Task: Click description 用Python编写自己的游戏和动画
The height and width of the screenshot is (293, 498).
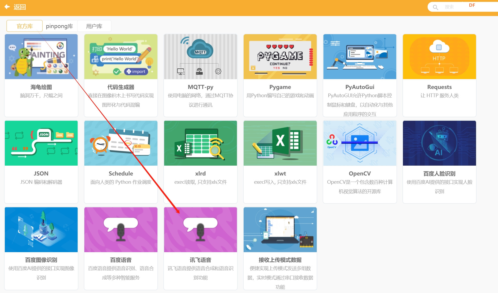Action: pos(280,96)
